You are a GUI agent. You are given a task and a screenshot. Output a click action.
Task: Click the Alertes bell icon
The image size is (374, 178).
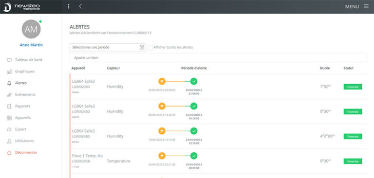[9, 83]
